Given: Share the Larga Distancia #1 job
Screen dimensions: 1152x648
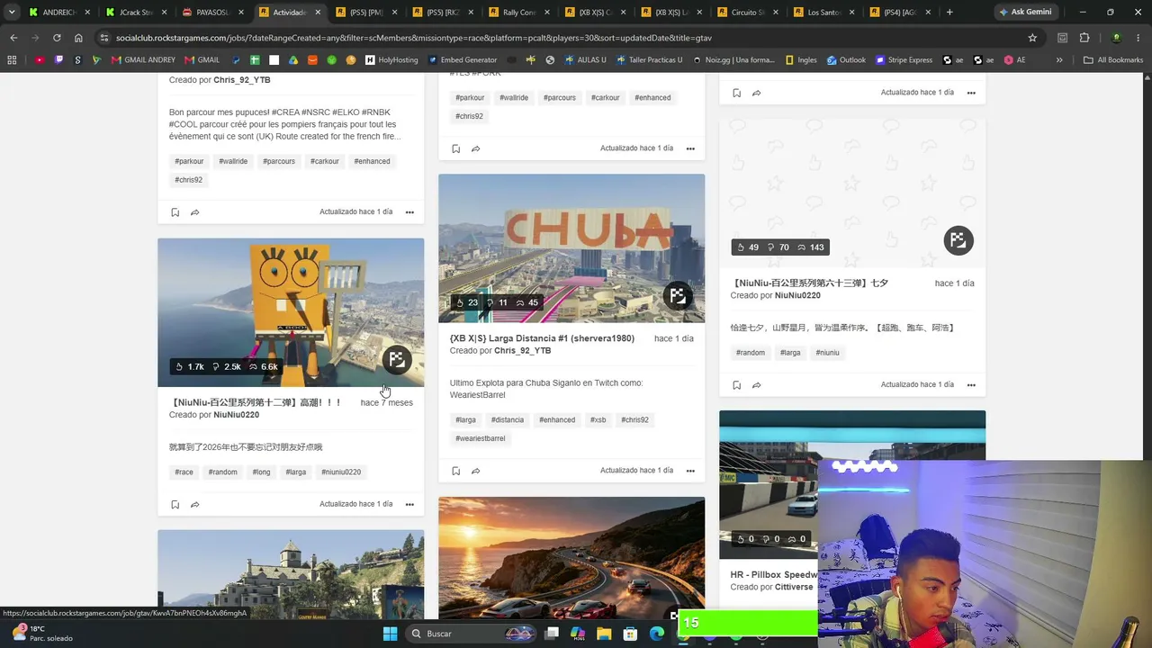Looking at the screenshot, I should tap(475, 471).
